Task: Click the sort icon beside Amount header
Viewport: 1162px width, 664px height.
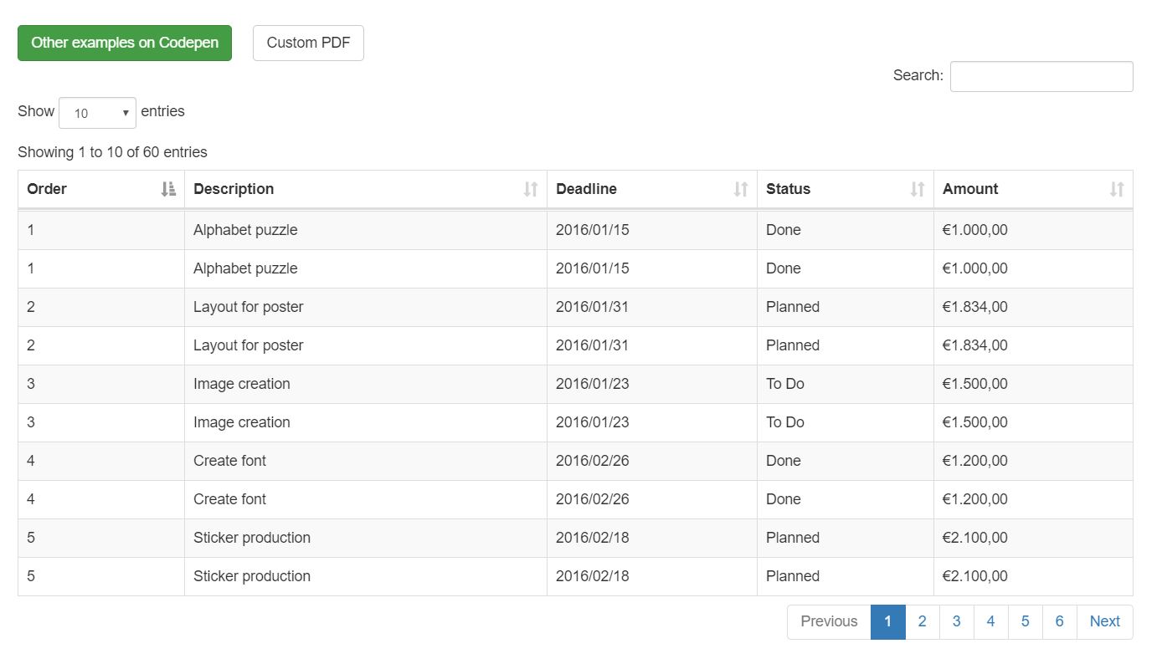Action: click(x=1117, y=189)
